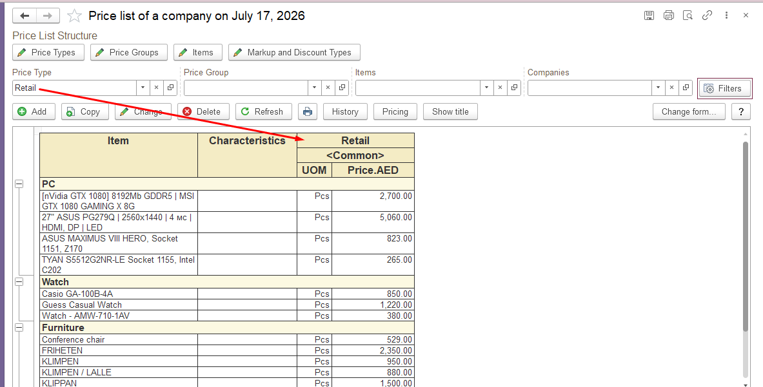Select the Guess Casual Watch row

pos(227,305)
